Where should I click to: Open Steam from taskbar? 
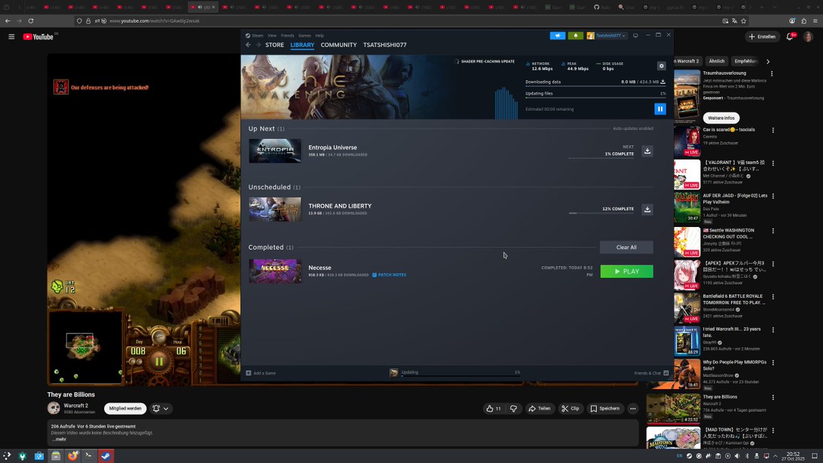106,455
